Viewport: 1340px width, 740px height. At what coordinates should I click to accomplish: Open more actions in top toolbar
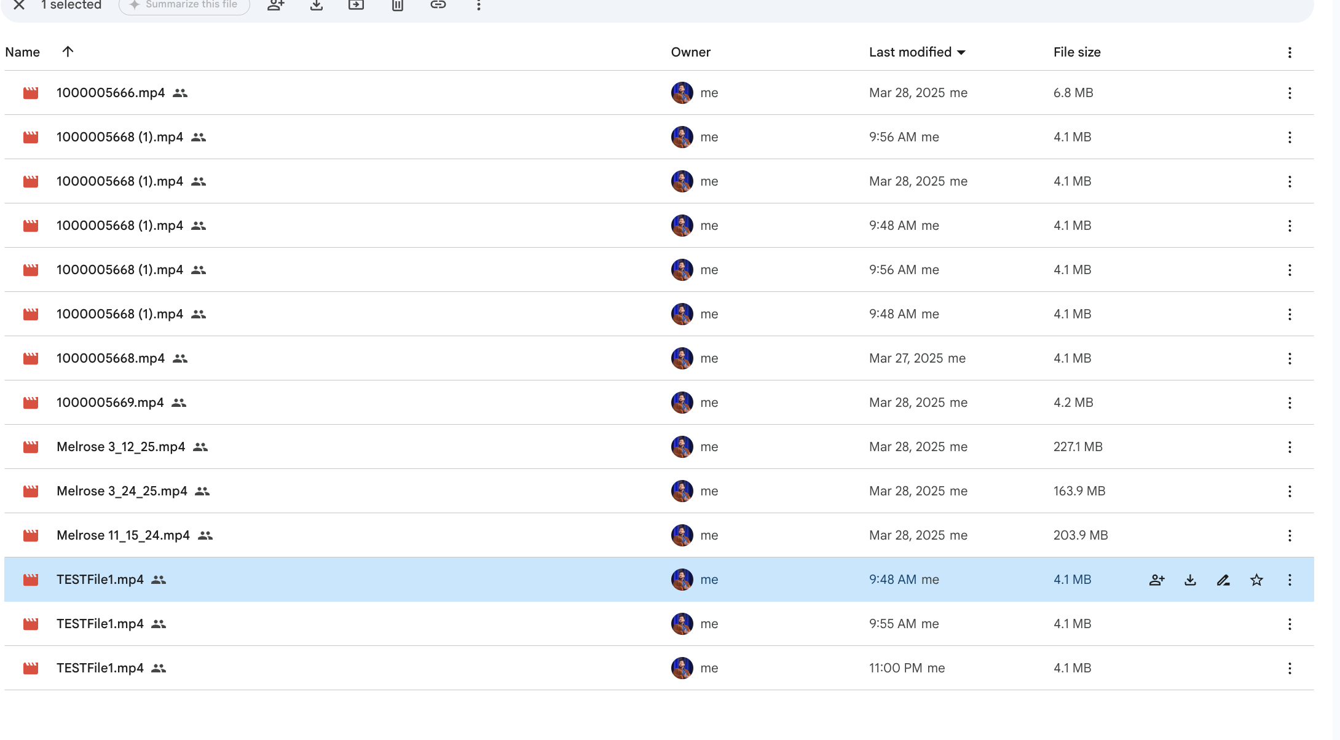click(479, 5)
